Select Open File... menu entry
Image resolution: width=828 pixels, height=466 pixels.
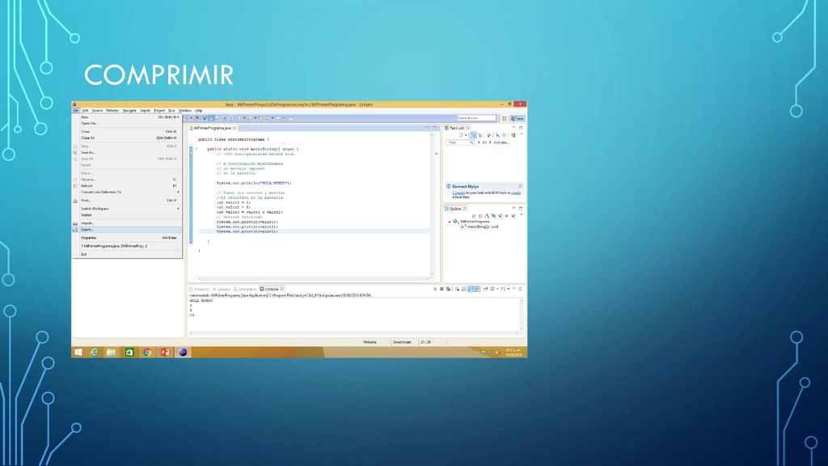[x=127, y=123]
